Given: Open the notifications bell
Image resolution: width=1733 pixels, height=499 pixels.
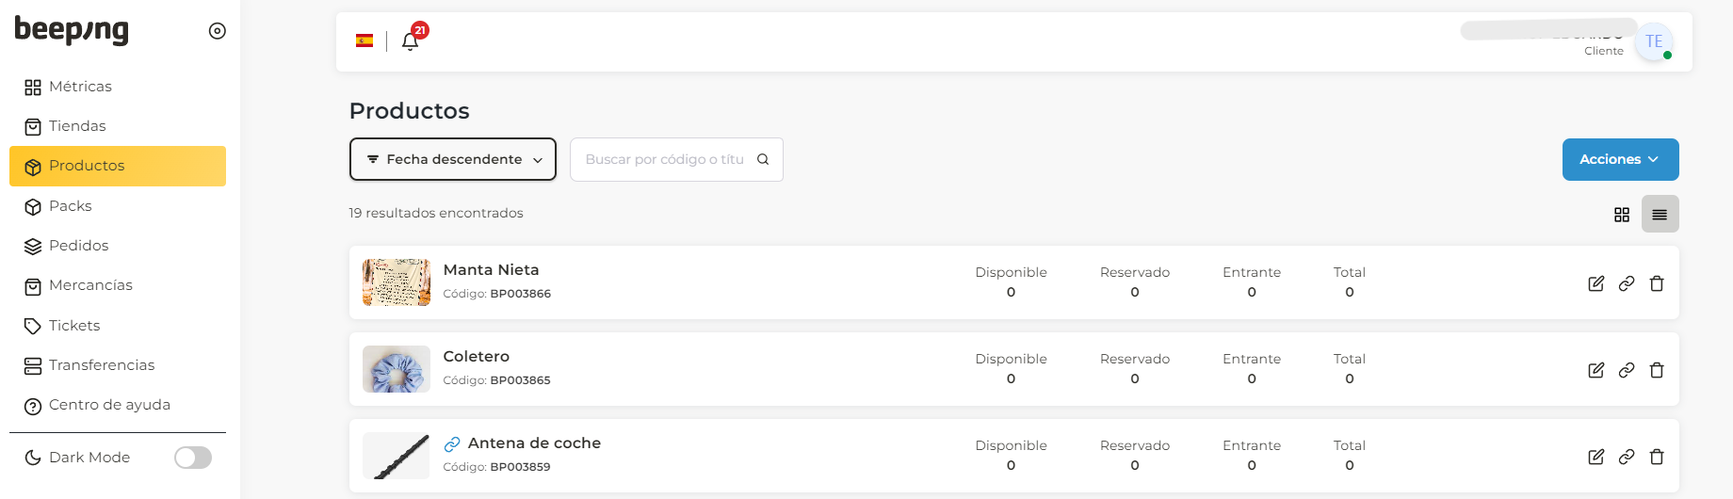Looking at the screenshot, I should point(410,41).
